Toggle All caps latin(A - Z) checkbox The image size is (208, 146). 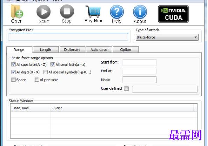(x=13, y=65)
